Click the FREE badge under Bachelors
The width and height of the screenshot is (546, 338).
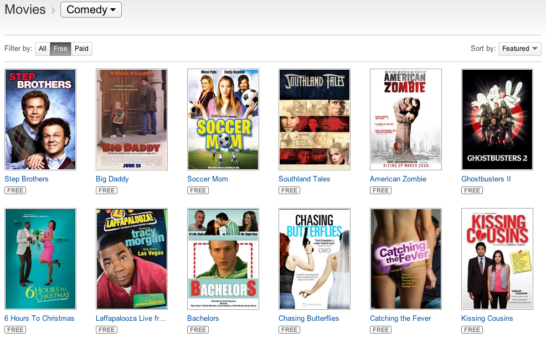[198, 330]
